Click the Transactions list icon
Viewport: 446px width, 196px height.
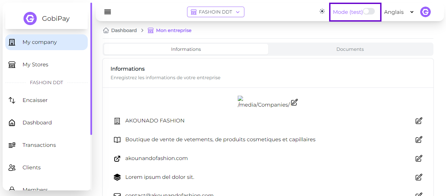click(12, 145)
